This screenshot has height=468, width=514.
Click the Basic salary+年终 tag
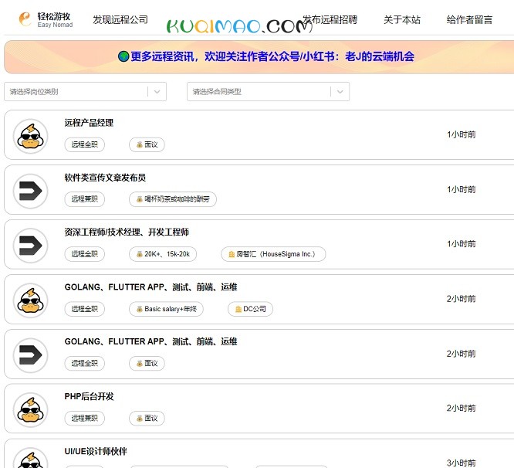click(166, 309)
